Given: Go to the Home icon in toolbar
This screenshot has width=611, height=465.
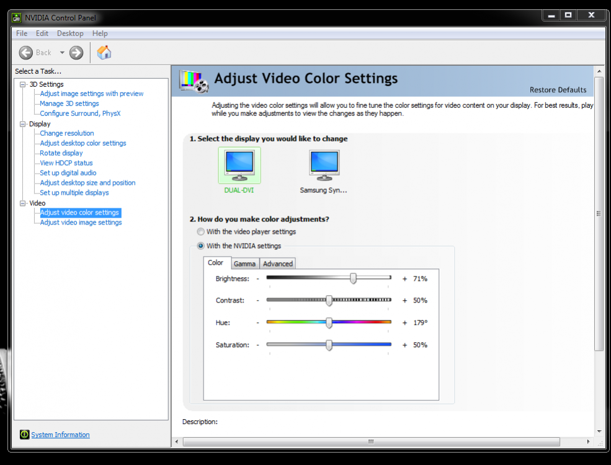Looking at the screenshot, I should [104, 53].
